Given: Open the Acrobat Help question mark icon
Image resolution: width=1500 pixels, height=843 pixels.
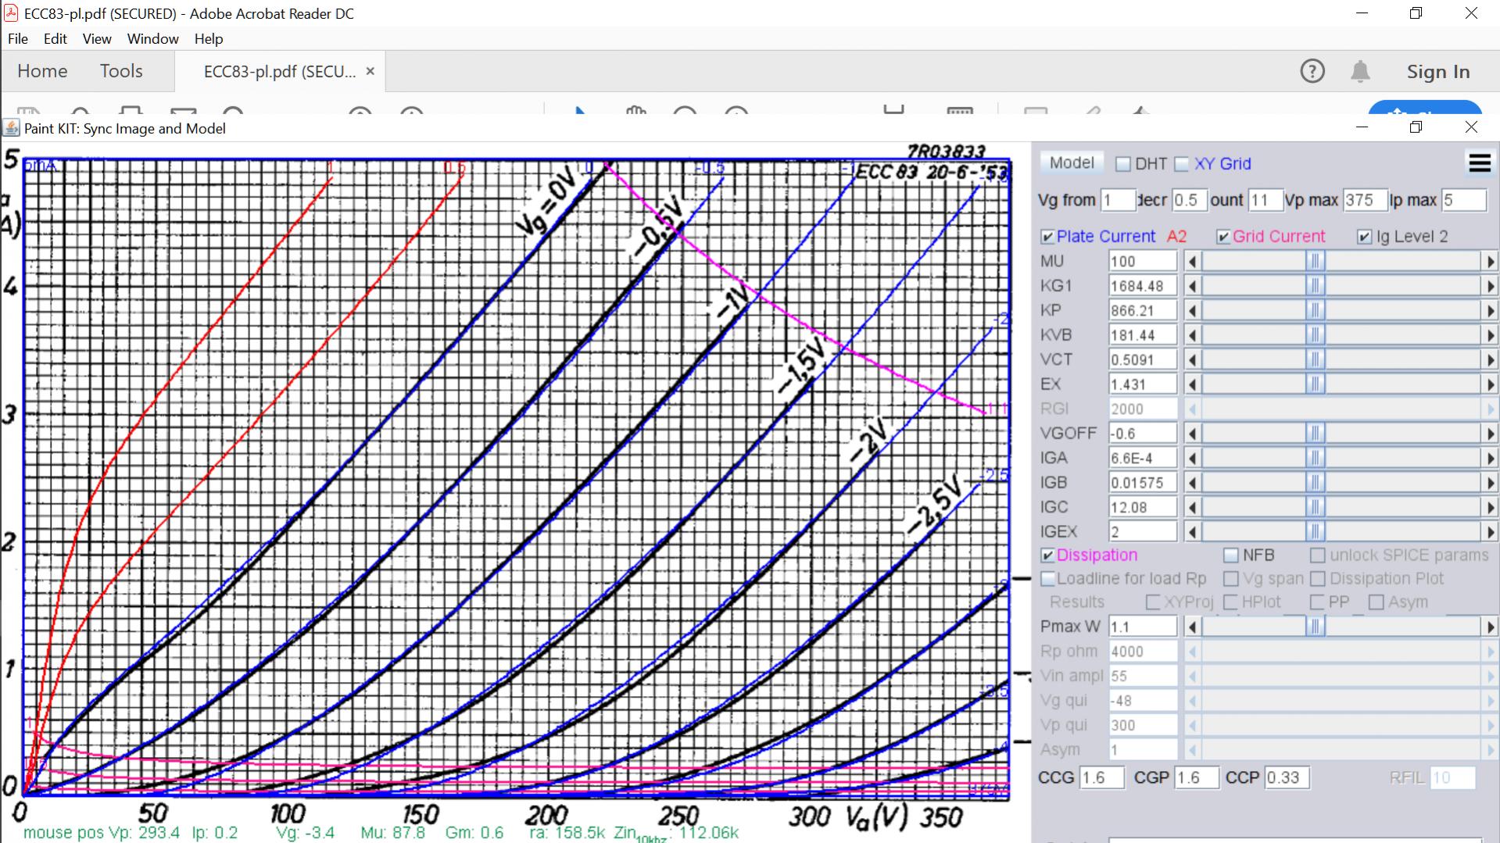Looking at the screenshot, I should point(1312,71).
